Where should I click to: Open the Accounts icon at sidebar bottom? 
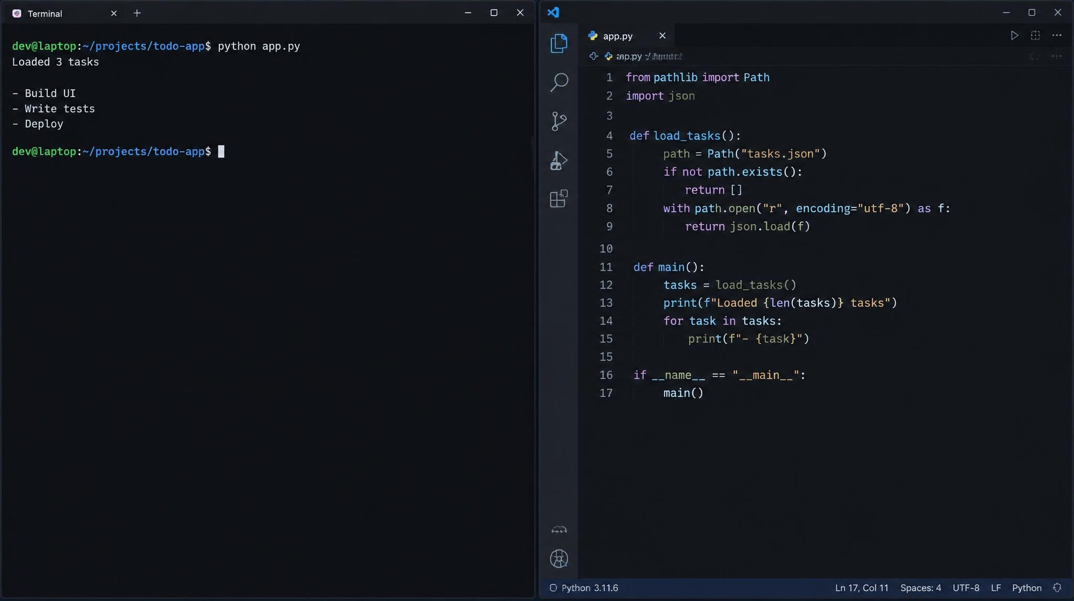pyautogui.click(x=559, y=558)
